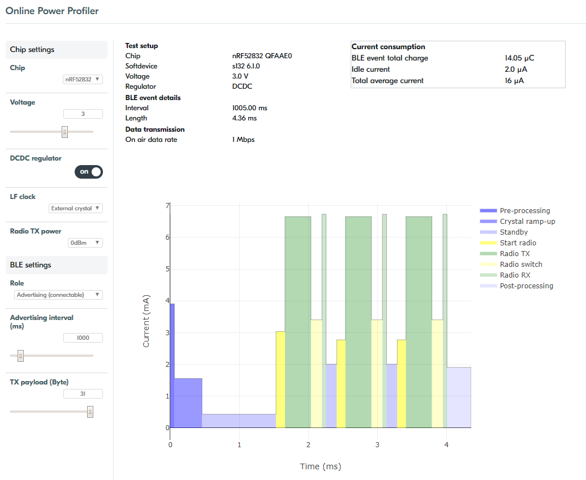Toggle Pre-processing series in chart legend
586x480 pixels.
point(524,211)
